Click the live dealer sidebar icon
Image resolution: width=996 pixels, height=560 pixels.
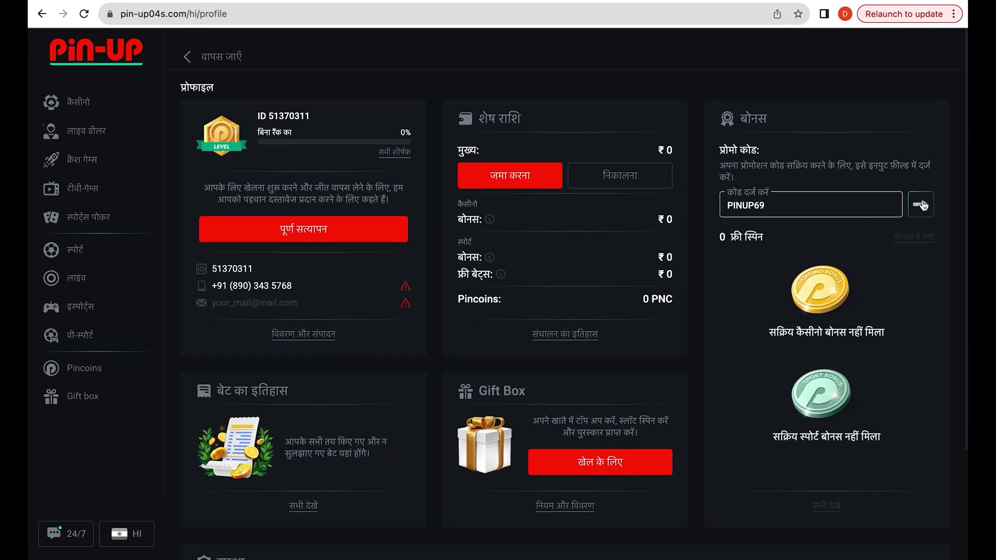[51, 131]
